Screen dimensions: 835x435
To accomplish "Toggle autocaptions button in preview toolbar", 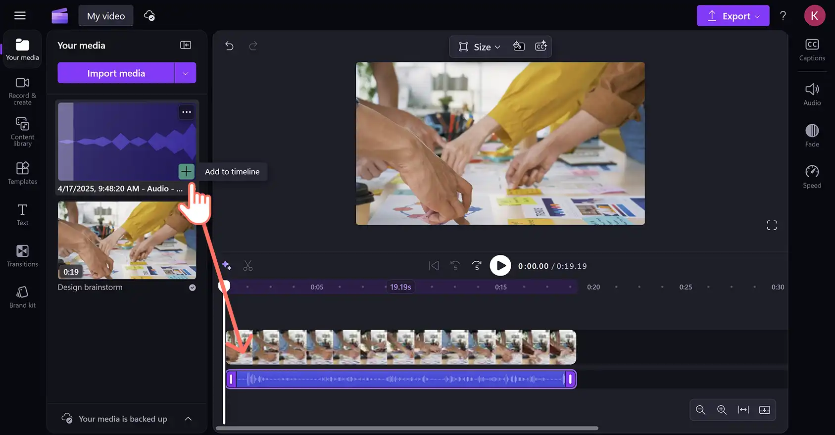I will tap(541, 47).
